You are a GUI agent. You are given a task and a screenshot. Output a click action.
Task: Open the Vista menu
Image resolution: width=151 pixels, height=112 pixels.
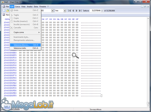23,7
